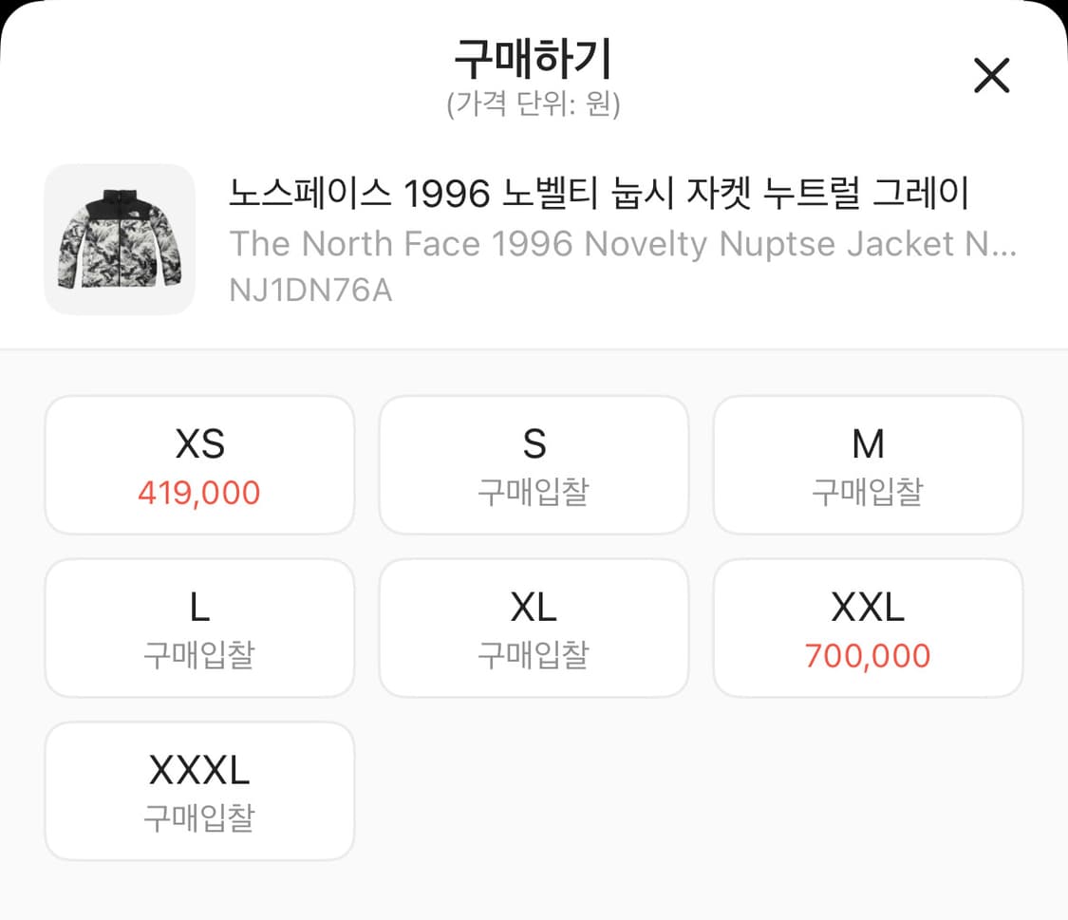Choose size XL for the Nuptse jacket
The image size is (1068, 920).
tap(534, 627)
